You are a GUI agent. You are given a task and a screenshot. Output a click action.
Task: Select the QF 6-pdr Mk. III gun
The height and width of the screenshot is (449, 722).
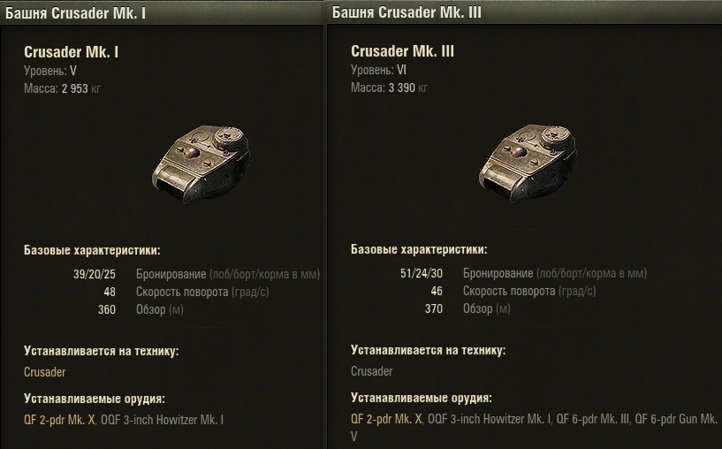pos(593,420)
